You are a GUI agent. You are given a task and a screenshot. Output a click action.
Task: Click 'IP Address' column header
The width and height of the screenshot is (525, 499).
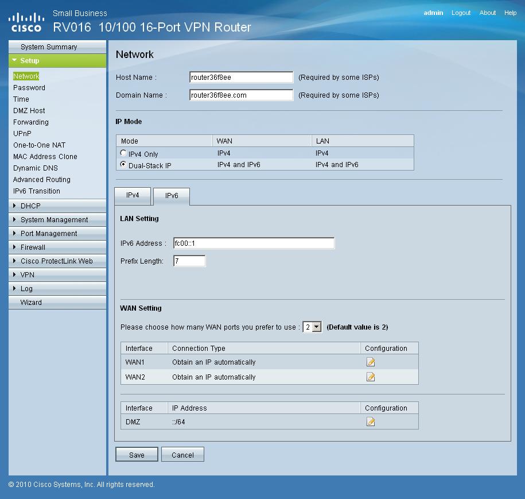[x=189, y=408]
